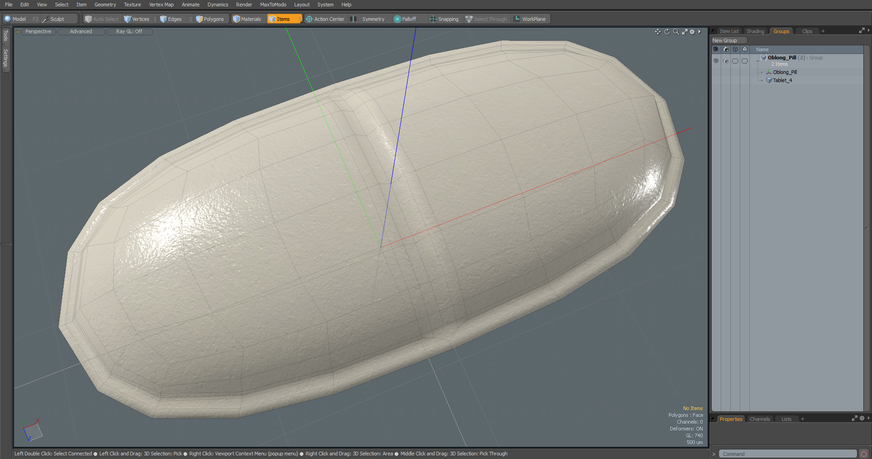872x459 pixels.
Task: Open the Perspective view type dropdown
Action: [x=38, y=32]
